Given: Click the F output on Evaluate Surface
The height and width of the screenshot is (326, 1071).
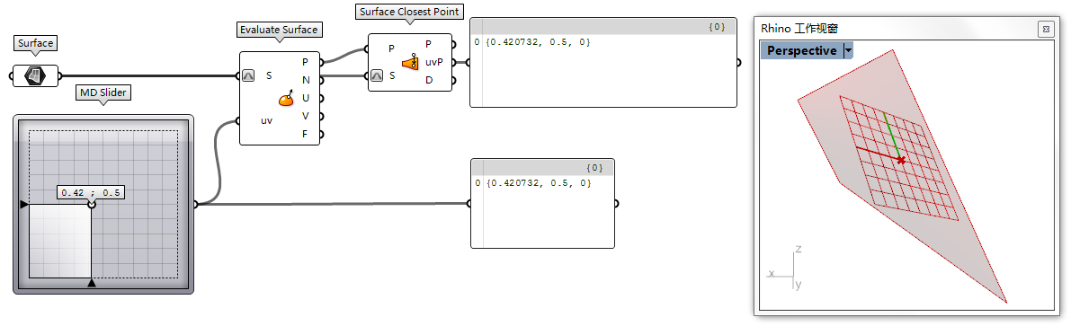Looking at the screenshot, I should coord(306,134).
